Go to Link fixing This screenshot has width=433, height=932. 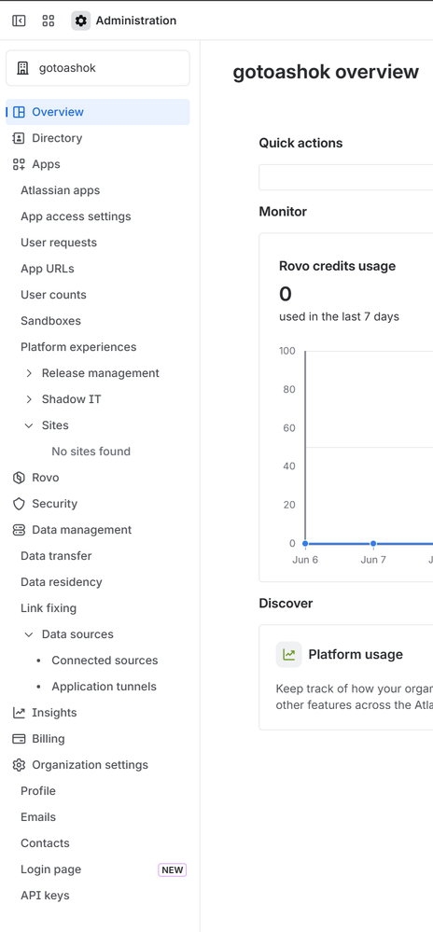tap(49, 608)
